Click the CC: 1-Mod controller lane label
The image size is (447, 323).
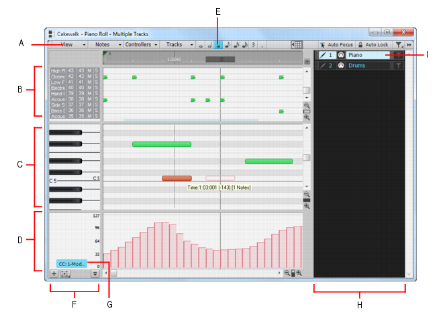point(72,264)
